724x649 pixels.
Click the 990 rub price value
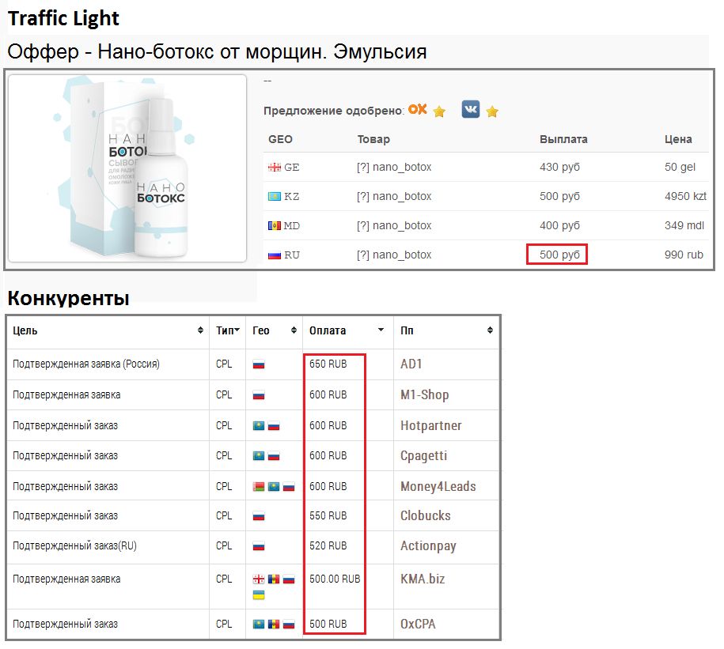click(x=684, y=255)
